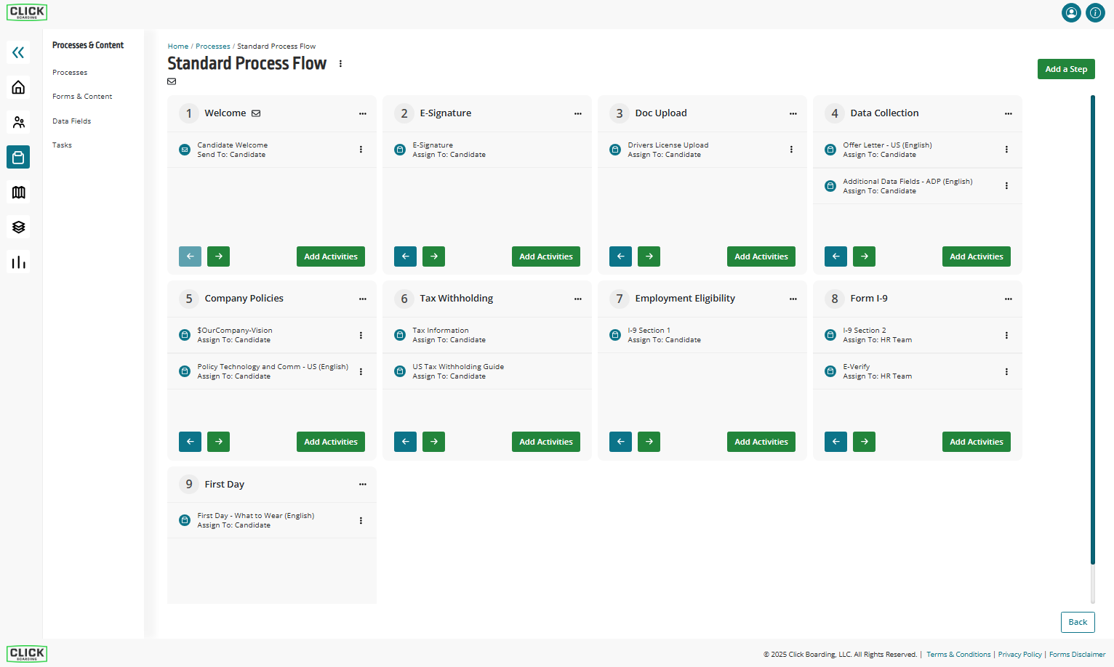Add Activities to the Doc Upload step
Image resolution: width=1114 pixels, height=667 pixels.
pyautogui.click(x=761, y=256)
